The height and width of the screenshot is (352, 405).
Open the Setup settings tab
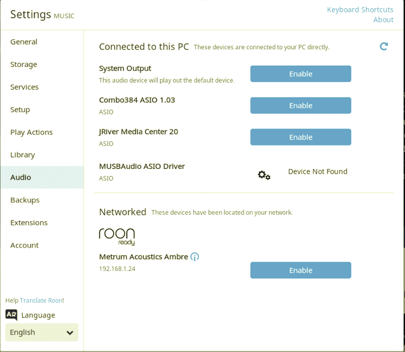coord(42,110)
